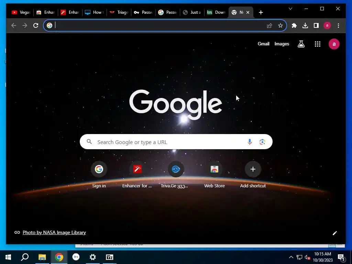
Task: Toggle the side panel icon
Action: (x=316, y=25)
